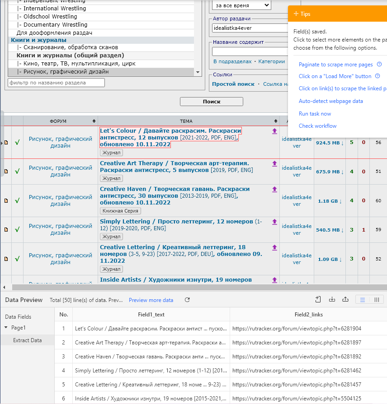Click the forum list scroll down arrow
Image resolution: width=387 pixels, height=404 pixels.
tap(198, 72)
